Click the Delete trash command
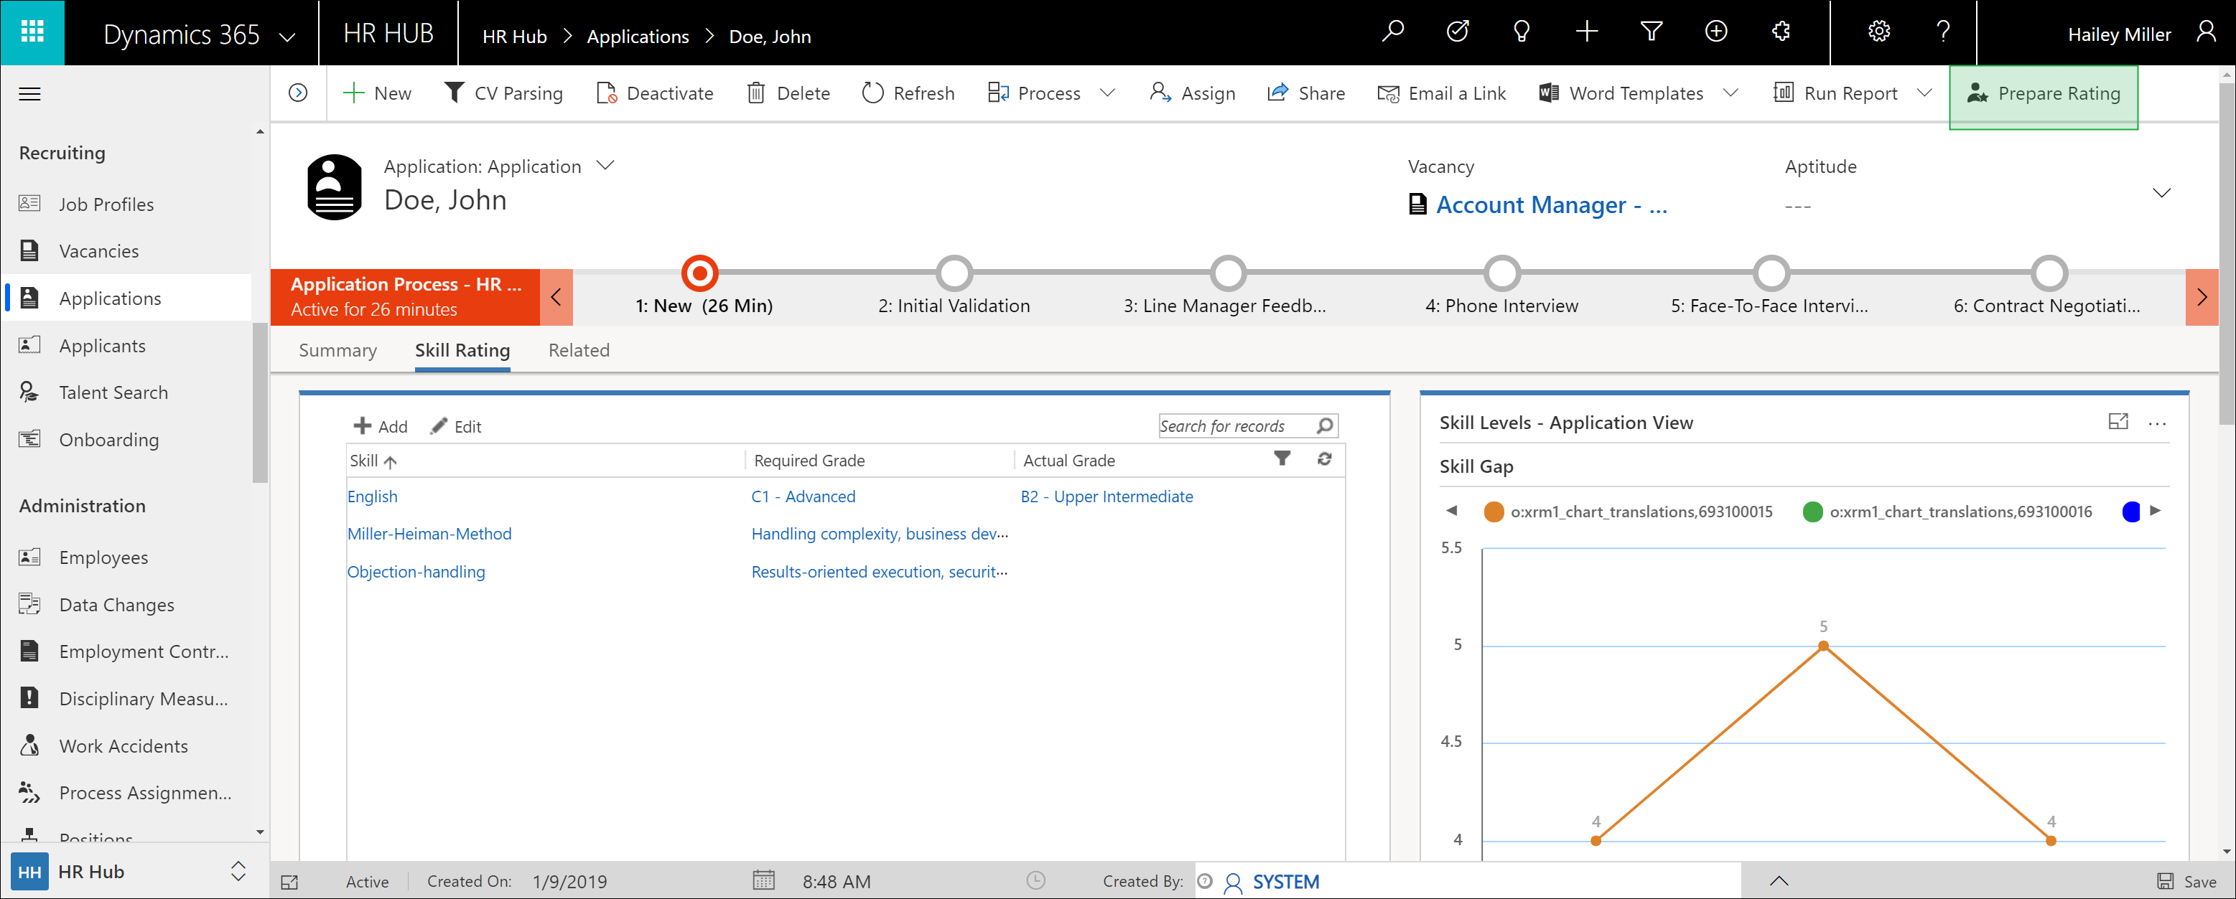Viewport: 2236px width, 899px height. click(788, 93)
